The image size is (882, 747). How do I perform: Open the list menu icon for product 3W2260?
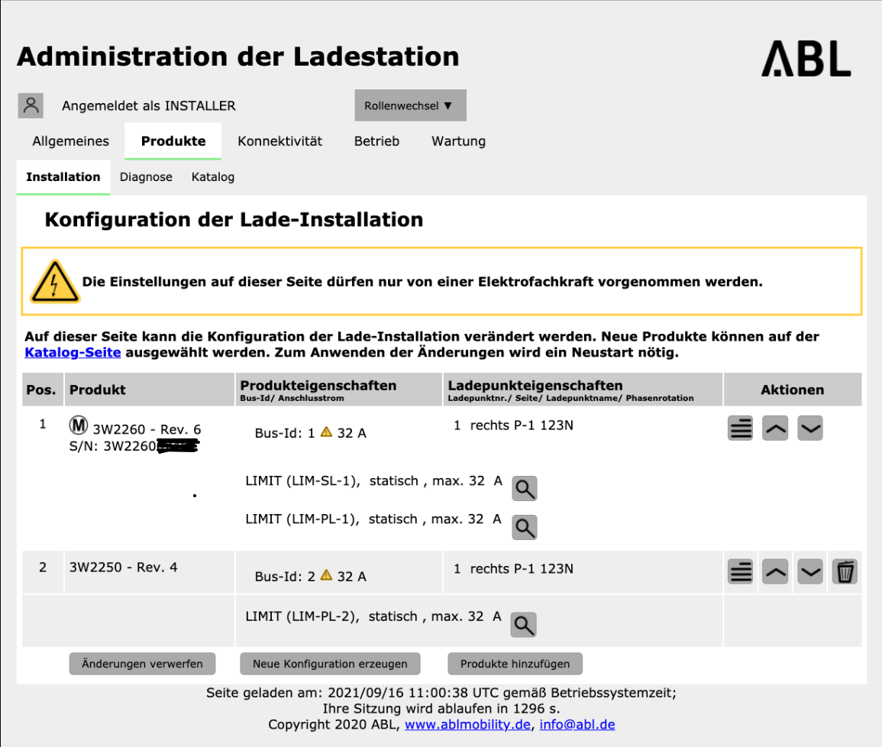tap(740, 428)
